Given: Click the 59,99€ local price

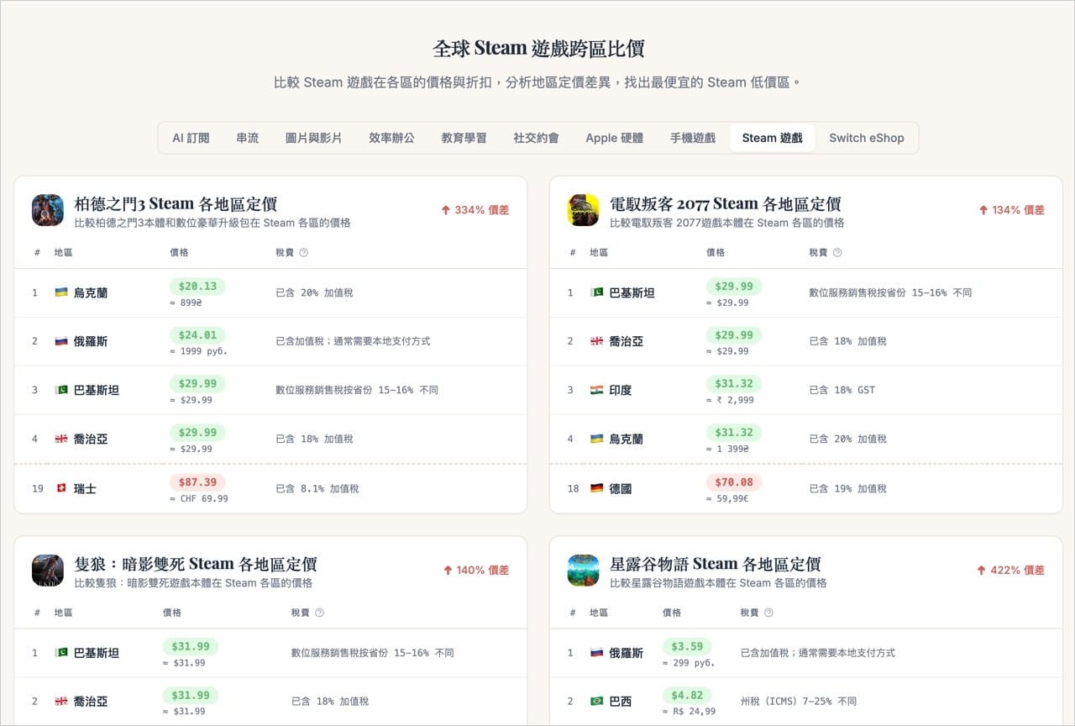Looking at the screenshot, I should click(x=727, y=498).
